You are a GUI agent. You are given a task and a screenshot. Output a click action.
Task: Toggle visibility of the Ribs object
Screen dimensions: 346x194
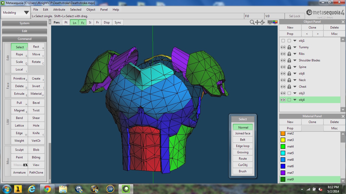[283, 54]
